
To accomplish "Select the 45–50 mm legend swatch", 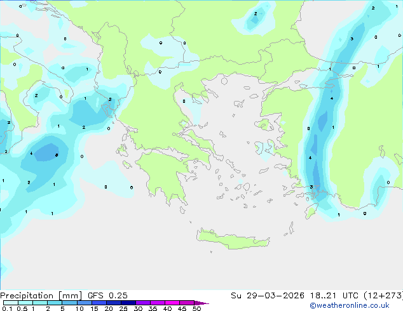I will point(187,303).
